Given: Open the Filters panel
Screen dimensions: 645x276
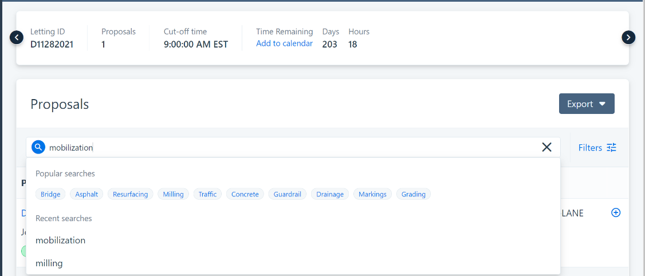Looking at the screenshot, I should [x=597, y=148].
